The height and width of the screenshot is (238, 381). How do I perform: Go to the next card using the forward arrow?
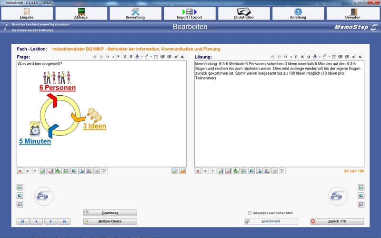pos(50,221)
